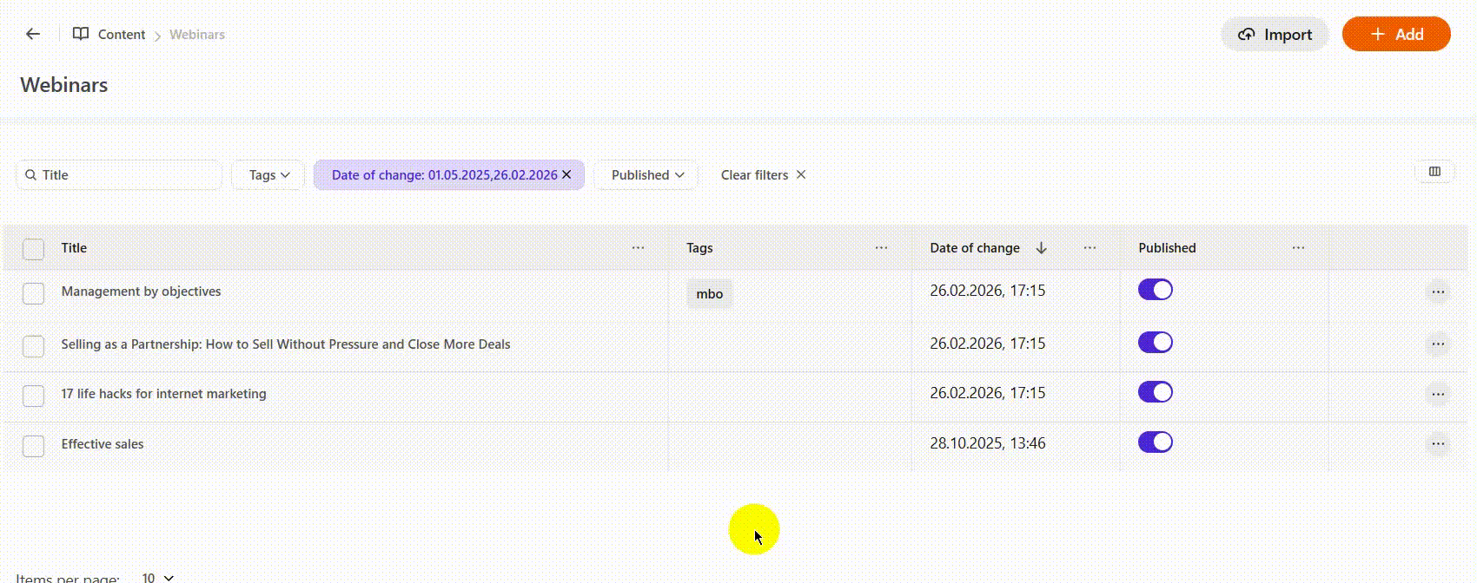Expand the Tags filter dropdown
This screenshot has height=583, width=1477.
(x=268, y=174)
